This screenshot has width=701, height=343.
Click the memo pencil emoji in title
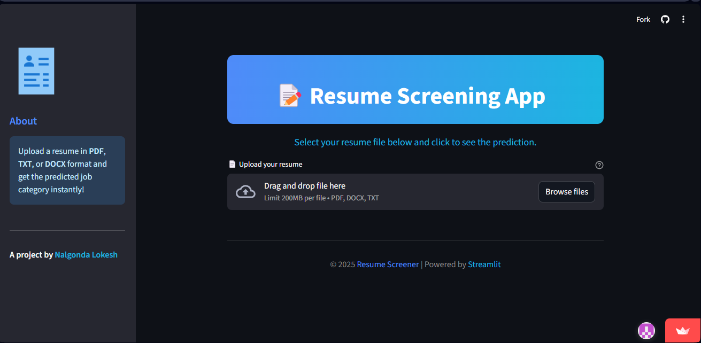(x=290, y=96)
